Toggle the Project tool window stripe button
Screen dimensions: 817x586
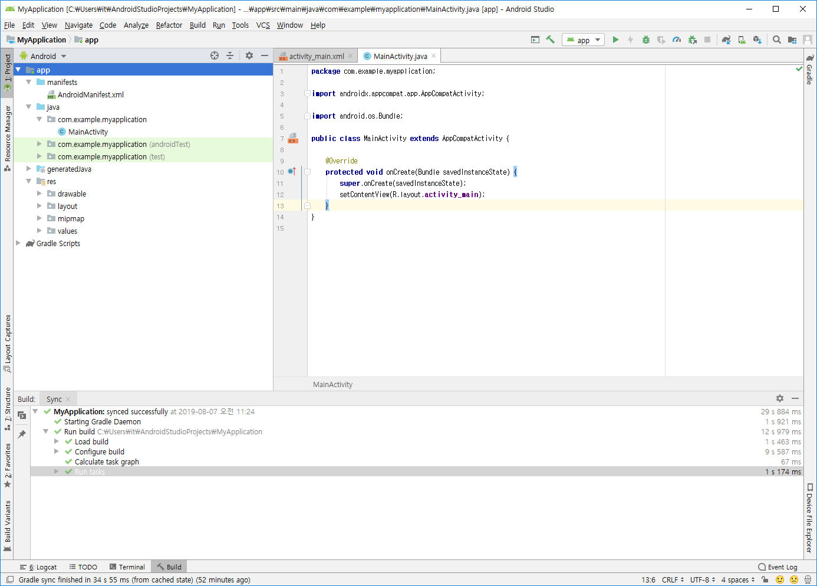pyautogui.click(x=7, y=72)
